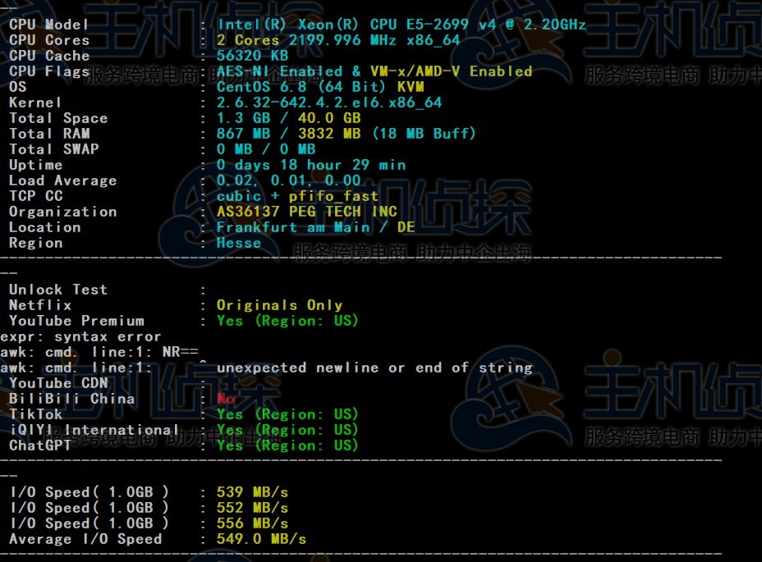Click the CPU Cache value 56320 KB
Viewport: 762px width, 562px height.
tap(252, 55)
